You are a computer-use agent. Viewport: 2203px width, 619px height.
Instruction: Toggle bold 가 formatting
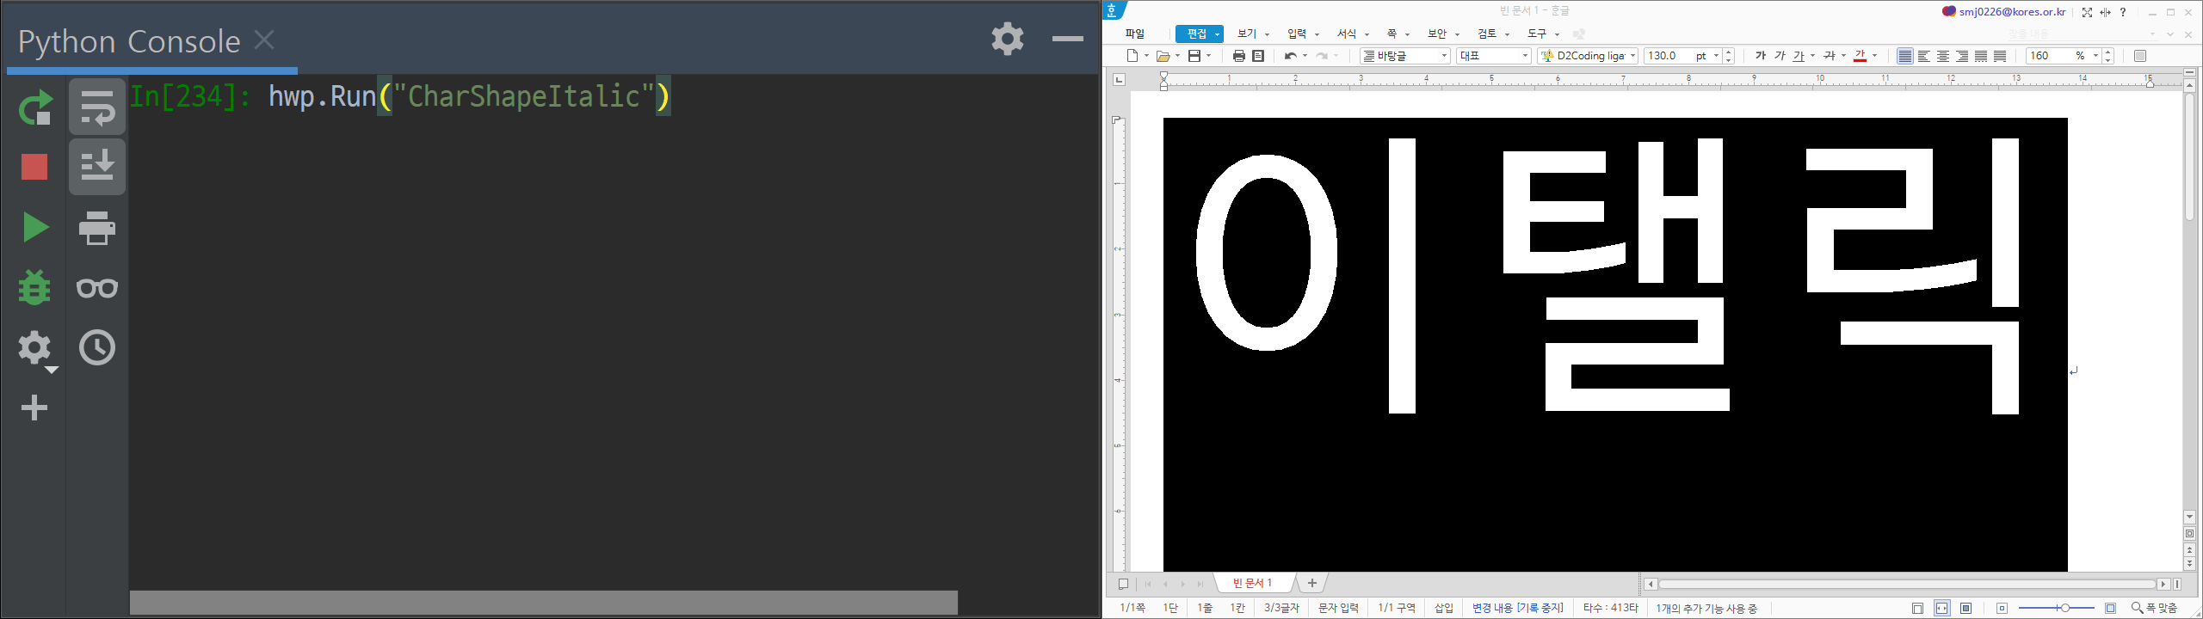[1761, 56]
